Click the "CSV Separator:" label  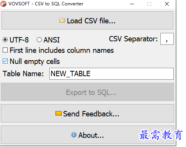pos(133,39)
